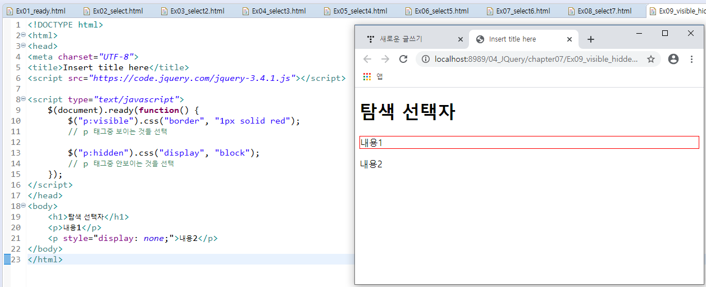Click the Ex08_select7.html file icon

pos(572,11)
